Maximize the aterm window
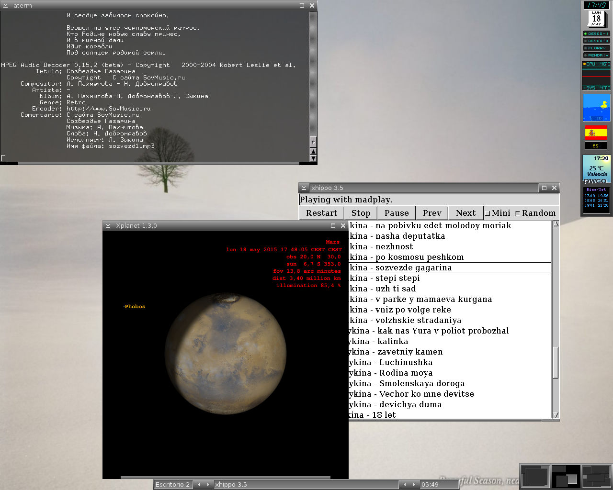This screenshot has height=490, width=613. 302,6
